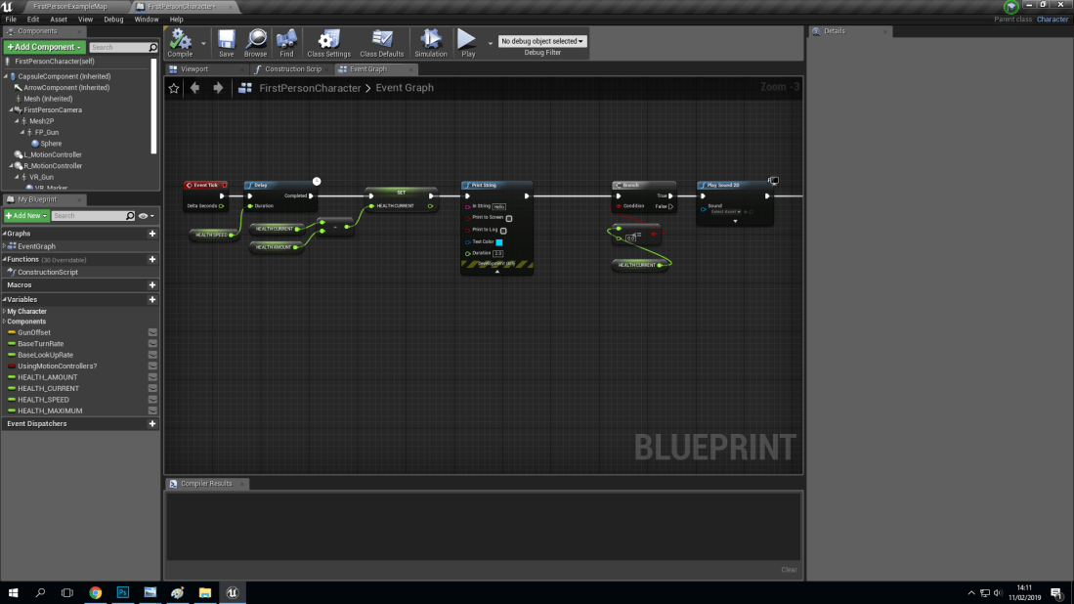Open the Text Color swatch on Print String
The height and width of the screenshot is (604, 1074).
coord(499,242)
